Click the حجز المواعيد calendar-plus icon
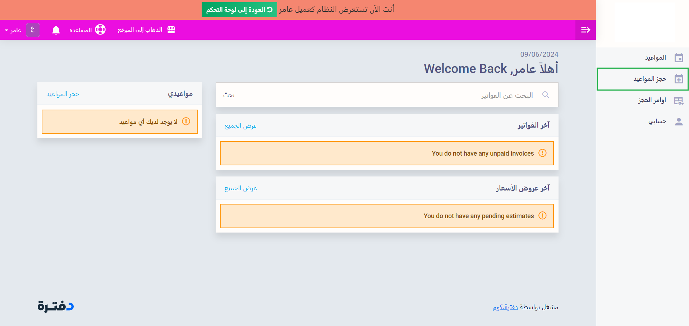This screenshot has height=326, width=689. 679,79
